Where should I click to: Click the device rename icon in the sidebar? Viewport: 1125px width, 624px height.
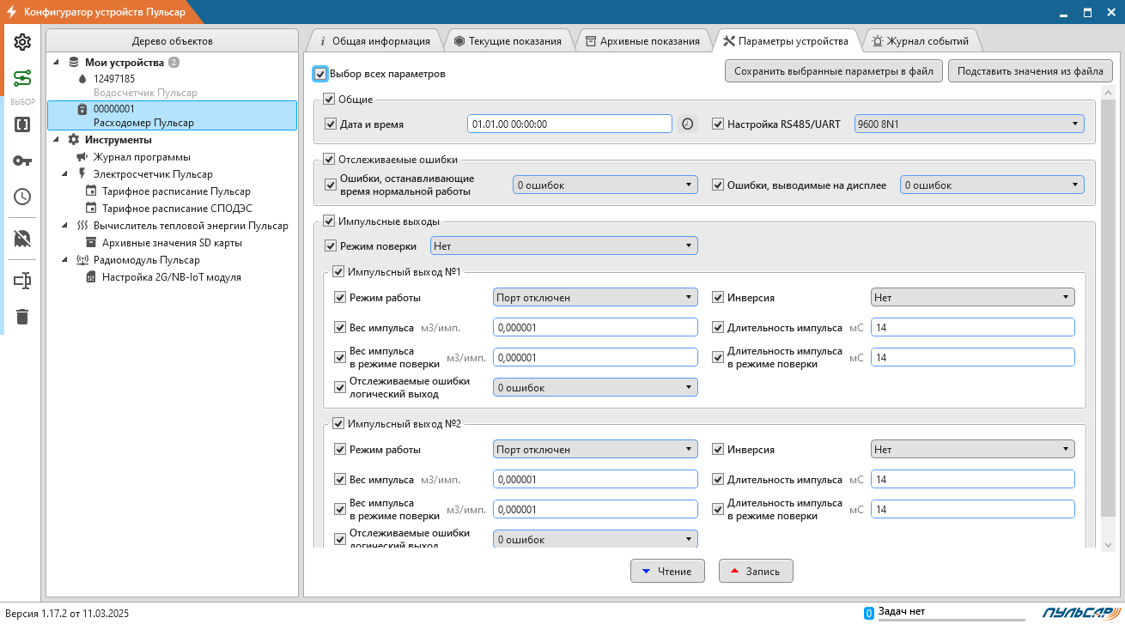[x=22, y=280]
